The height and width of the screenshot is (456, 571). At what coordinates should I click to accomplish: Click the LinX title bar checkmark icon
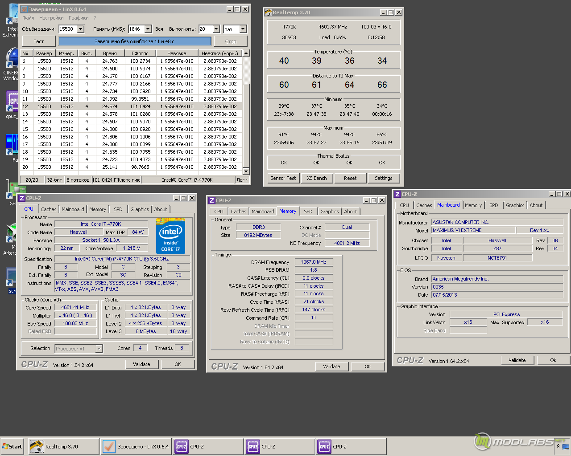click(25, 9)
